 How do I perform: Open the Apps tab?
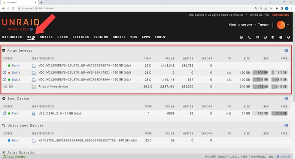pyautogui.click(x=146, y=37)
